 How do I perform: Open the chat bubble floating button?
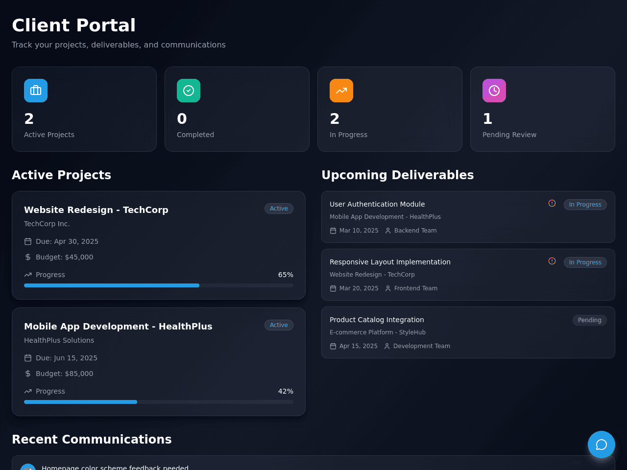[x=602, y=445]
